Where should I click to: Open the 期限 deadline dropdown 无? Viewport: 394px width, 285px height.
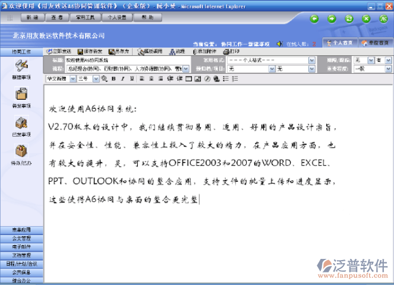point(371,60)
